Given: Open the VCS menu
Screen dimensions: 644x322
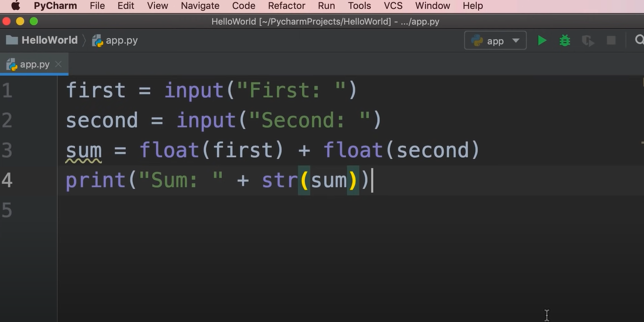Looking at the screenshot, I should tap(393, 6).
